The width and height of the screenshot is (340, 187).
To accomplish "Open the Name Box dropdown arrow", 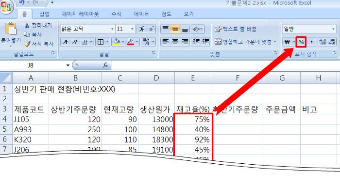I will click(x=68, y=65).
